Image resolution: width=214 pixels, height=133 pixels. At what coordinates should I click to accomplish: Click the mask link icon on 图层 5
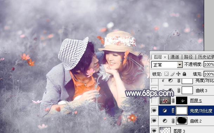(x=173, y=101)
